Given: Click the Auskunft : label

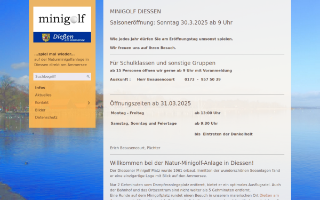Looking at the screenshot, I should pyautogui.click(x=121, y=79).
